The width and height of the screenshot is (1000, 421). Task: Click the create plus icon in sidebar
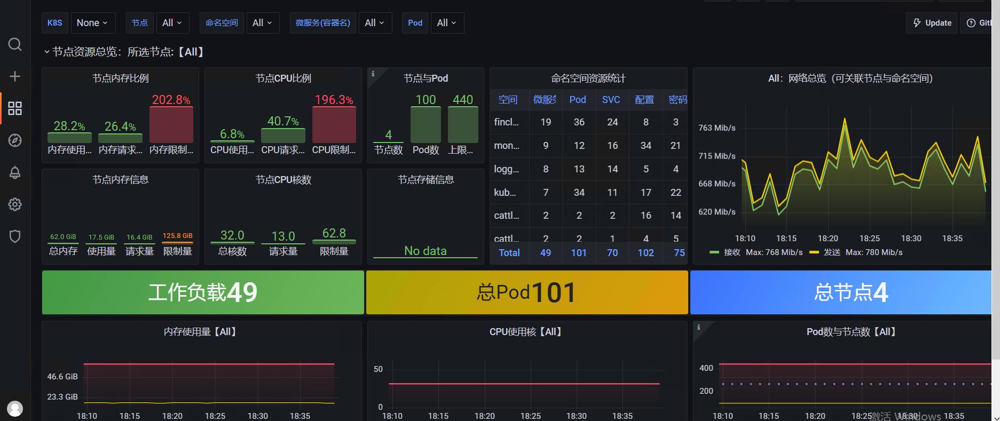(x=15, y=76)
